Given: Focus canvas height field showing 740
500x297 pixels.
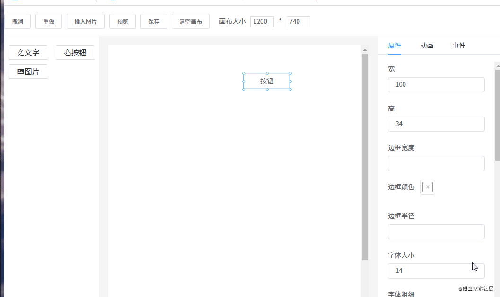Looking at the screenshot, I should pos(298,21).
